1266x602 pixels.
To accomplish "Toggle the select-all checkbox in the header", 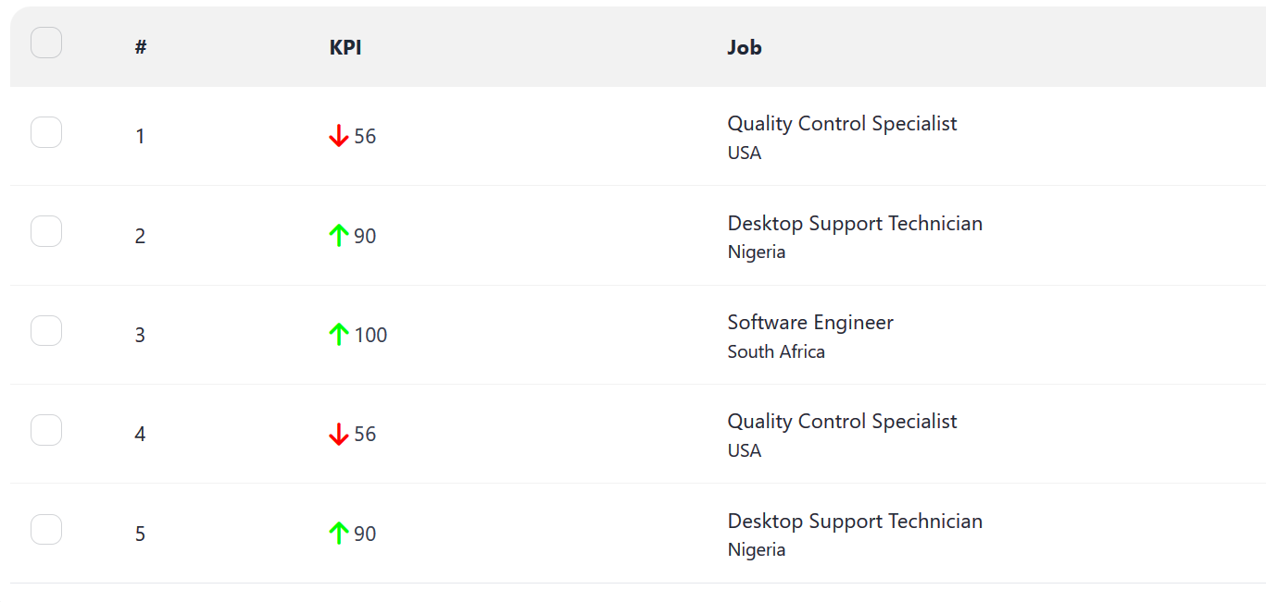I will (46, 43).
